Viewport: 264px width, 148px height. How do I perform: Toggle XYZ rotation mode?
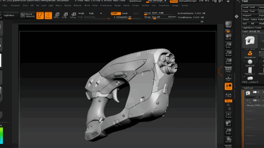click(228, 101)
